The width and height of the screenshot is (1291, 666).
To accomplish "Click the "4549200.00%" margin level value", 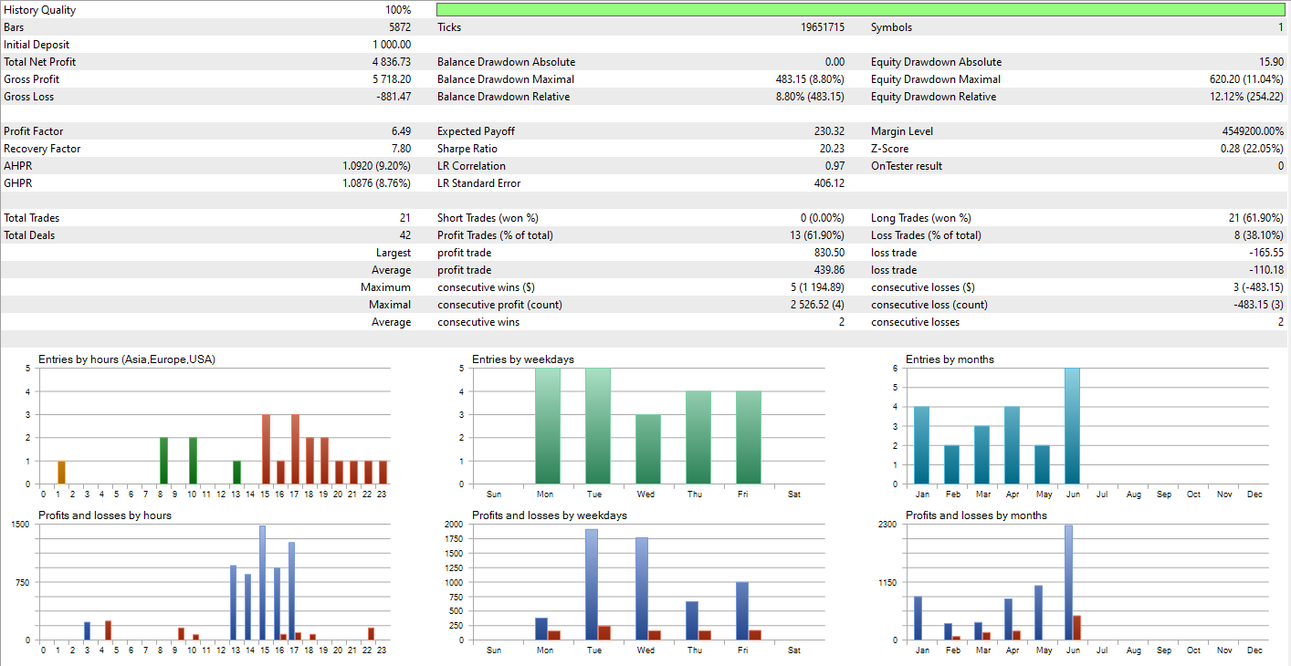I will (x=1252, y=131).
